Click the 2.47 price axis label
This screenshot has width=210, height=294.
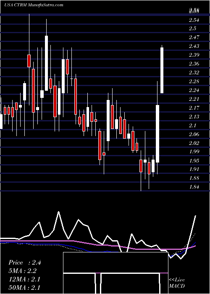pos(194,37)
